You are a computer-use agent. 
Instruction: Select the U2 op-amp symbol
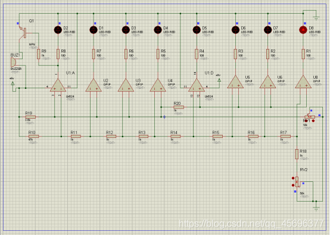[x=94, y=85]
